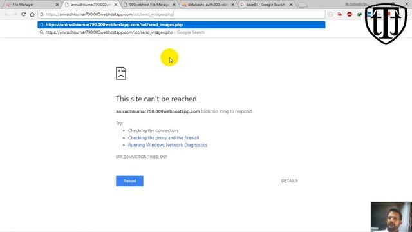This screenshot has height=232, width=412.
Task: Close the base64 Google Search tab
Action: click(291, 5)
